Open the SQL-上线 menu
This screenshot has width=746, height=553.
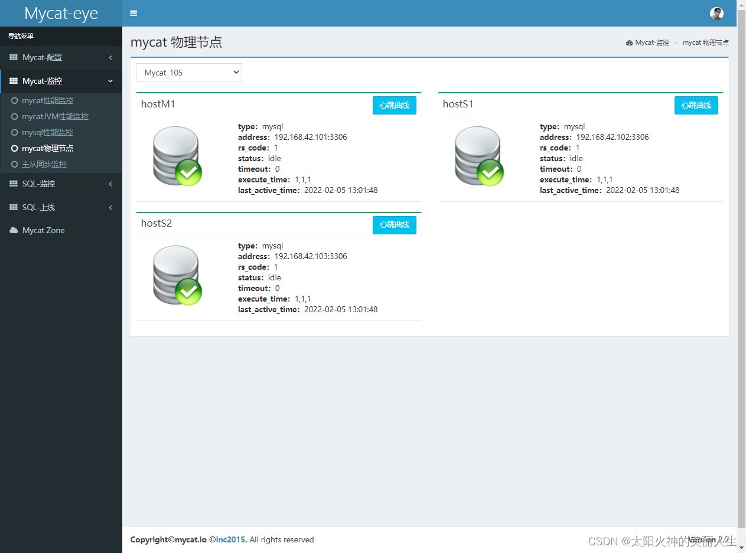[x=61, y=207]
